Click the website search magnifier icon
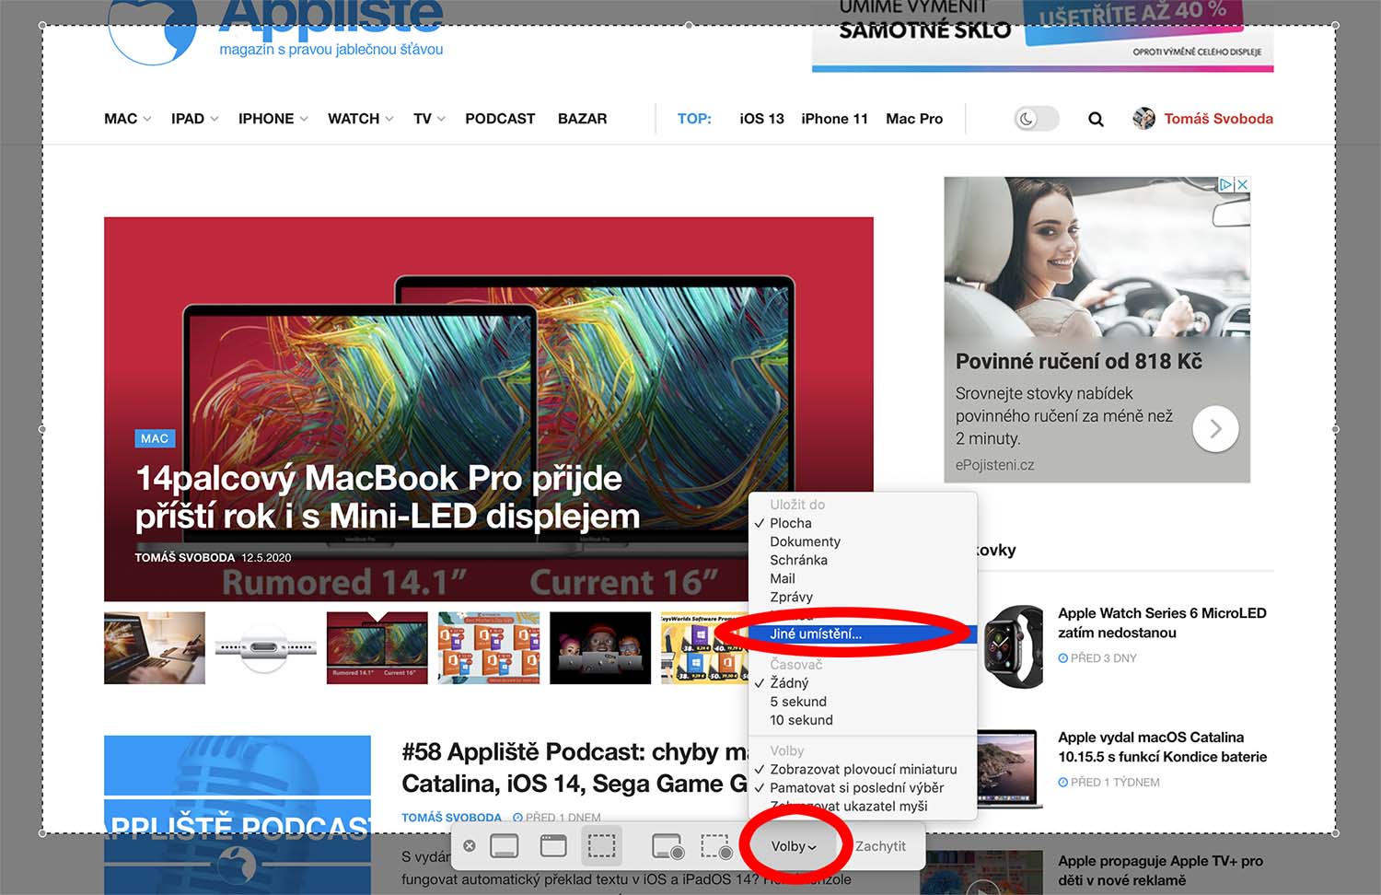The image size is (1381, 895). click(1096, 119)
